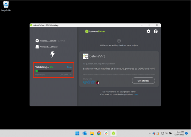Click the balenaEtcher logo
Image resolution: width=191 pixels, height=137 pixels.
click(95, 31)
